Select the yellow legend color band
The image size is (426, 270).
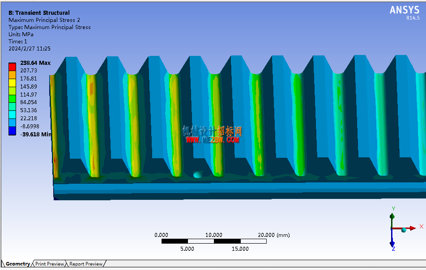[x=12, y=83]
